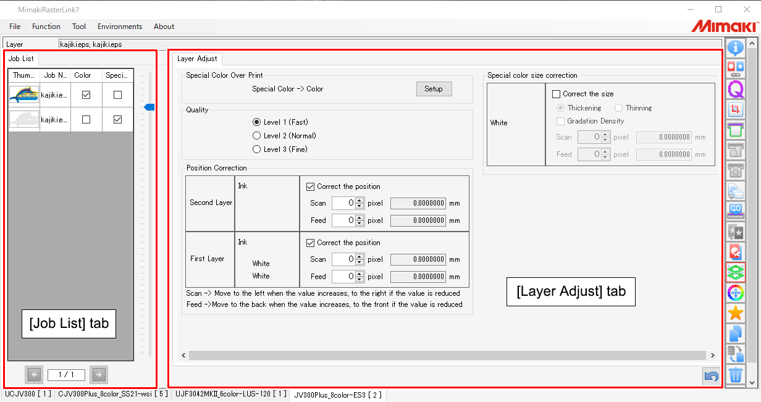Click the horizontal scrollbar right arrow
This screenshot has height=402, width=761.
coord(712,355)
